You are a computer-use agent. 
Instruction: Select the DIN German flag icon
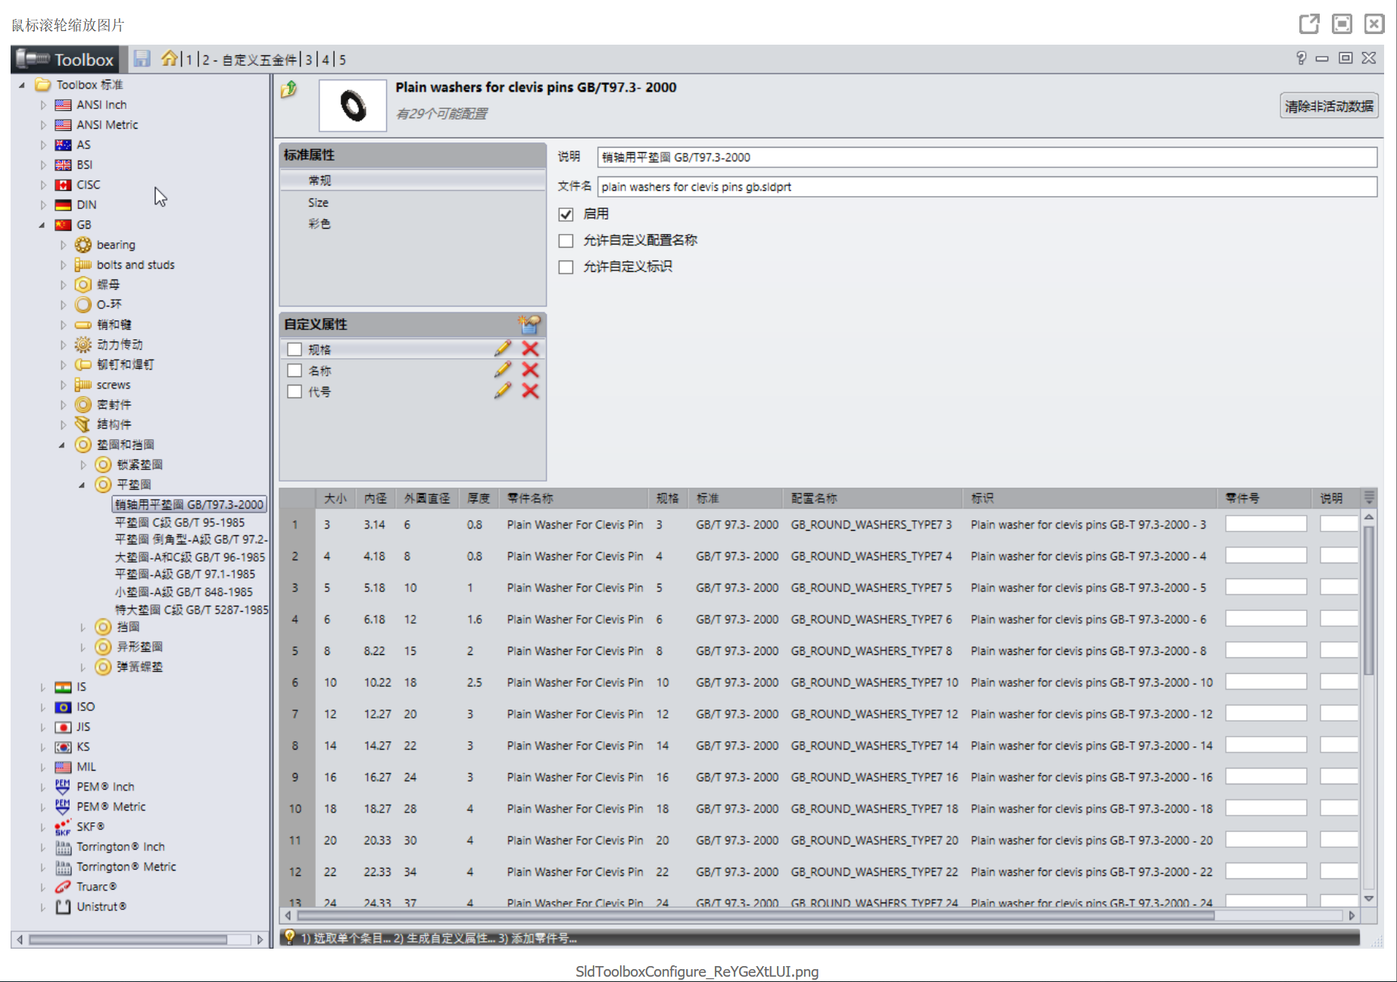pyautogui.click(x=64, y=204)
